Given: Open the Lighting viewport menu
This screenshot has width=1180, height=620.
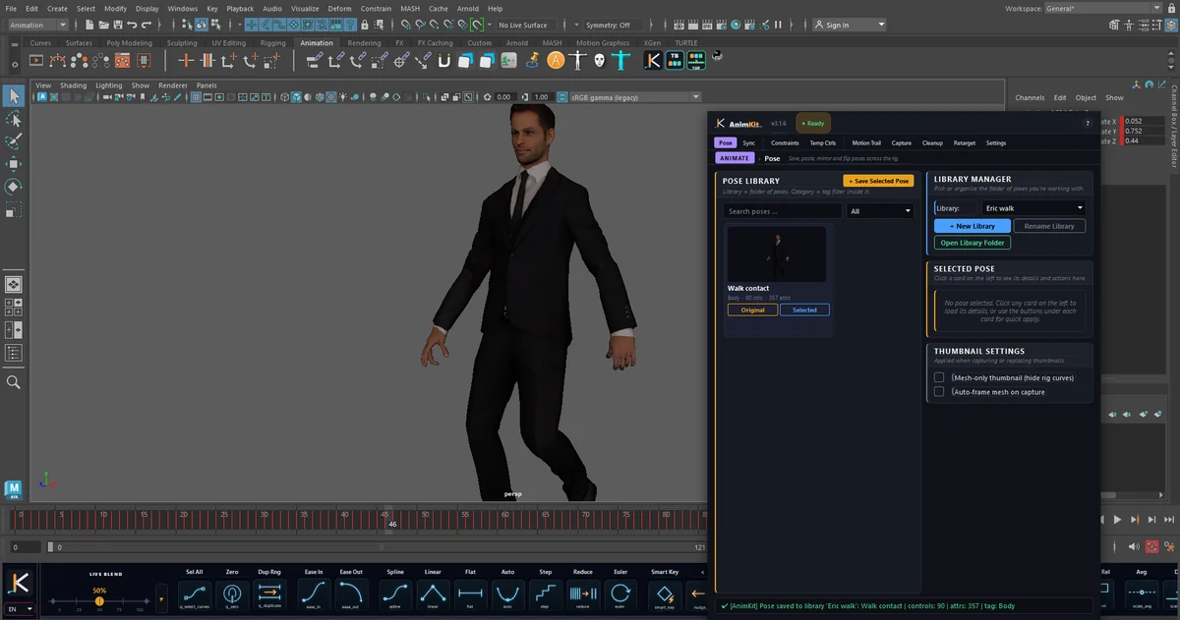Looking at the screenshot, I should pyautogui.click(x=108, y=85).
